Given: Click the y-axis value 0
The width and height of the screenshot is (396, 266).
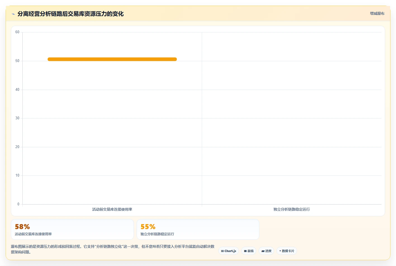Looking at the screenshot, I should 18,204.
